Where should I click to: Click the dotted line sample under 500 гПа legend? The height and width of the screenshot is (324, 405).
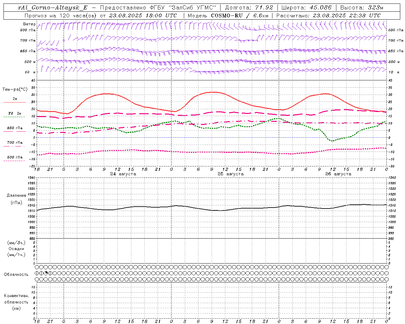point(15,161)
